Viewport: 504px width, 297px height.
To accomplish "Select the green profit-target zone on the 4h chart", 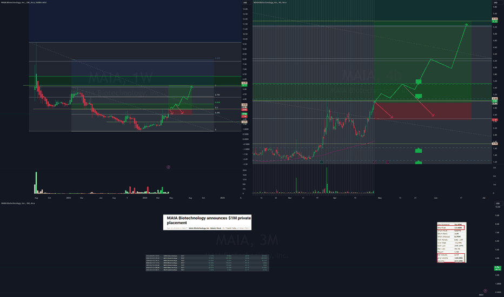I will pos(423,61).
